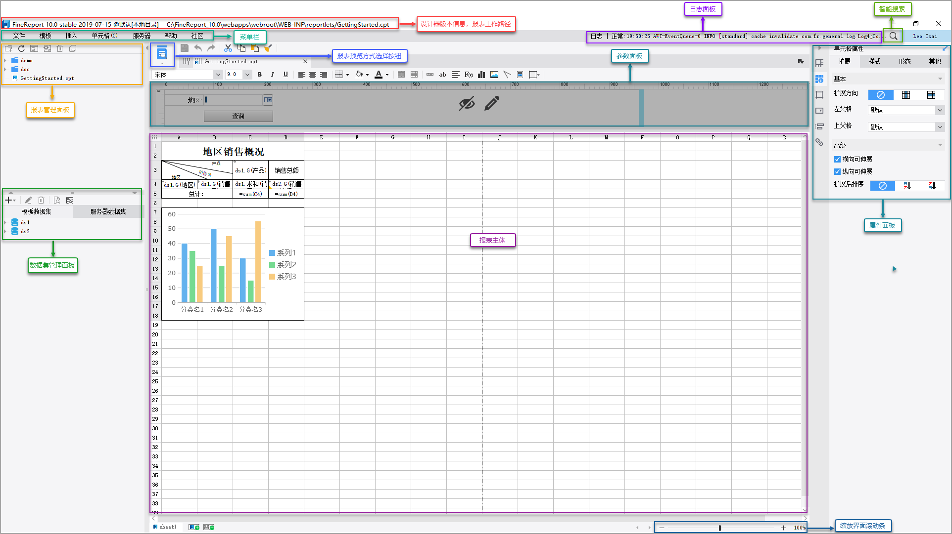Open the font name dropdown 宋体
The height and width of the screenshot is (534, 952).
click(218, 75)
